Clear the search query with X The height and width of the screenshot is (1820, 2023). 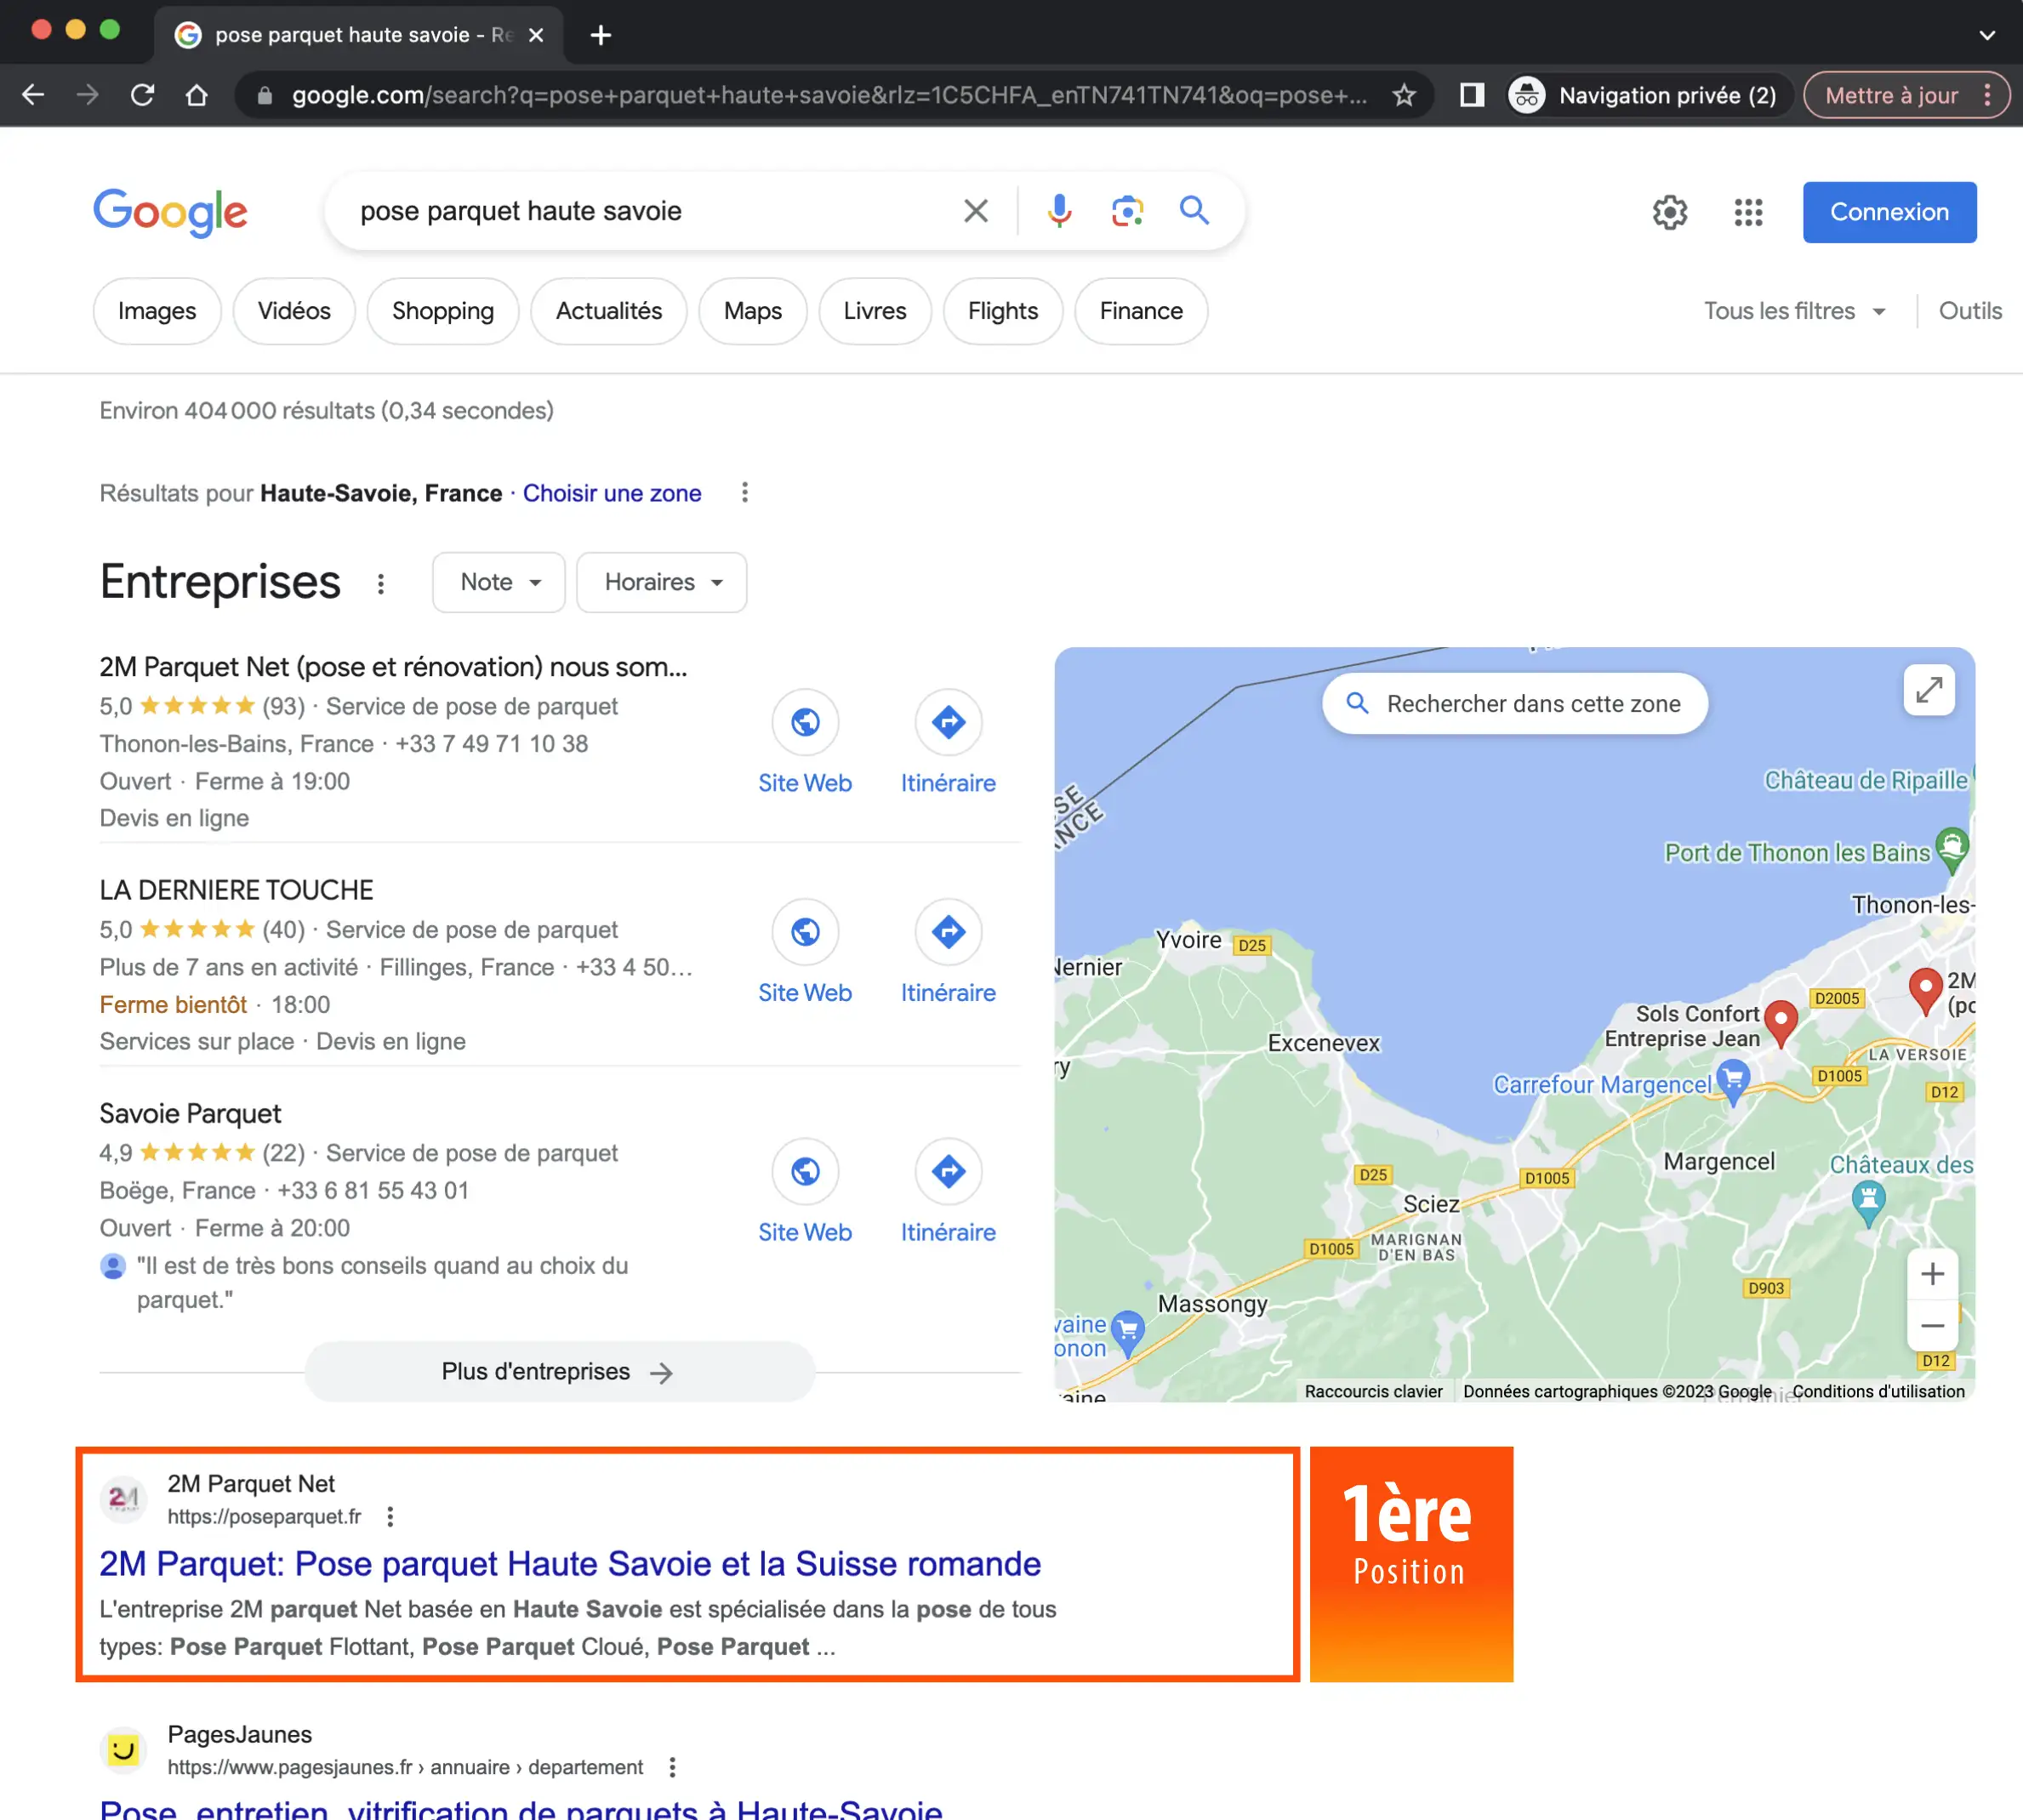click(x=976, y=211)
